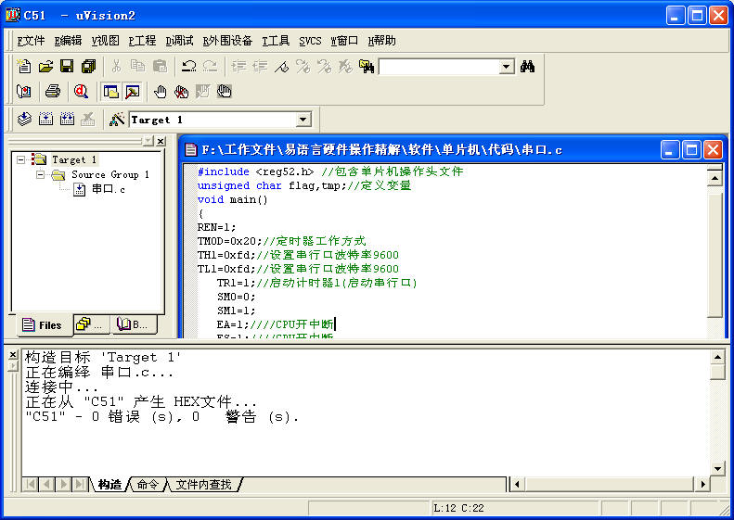Viewport: 734px width, 520px height.
Task: Switch to the 文件内查找 output tab
Action: (x=203, y=484)
